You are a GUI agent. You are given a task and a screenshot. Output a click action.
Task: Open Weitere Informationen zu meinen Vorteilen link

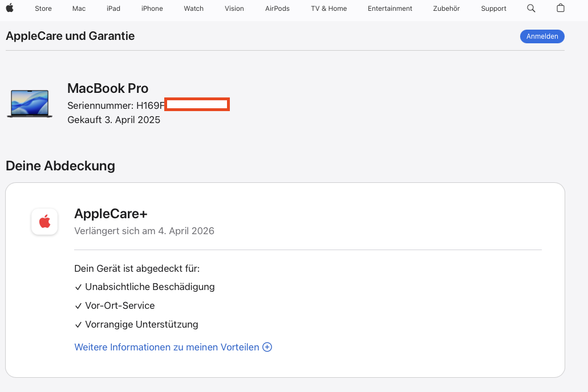[167, 347]
